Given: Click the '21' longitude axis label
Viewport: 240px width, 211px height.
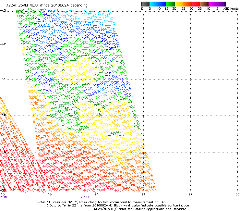Looking at the screenshot, I should pos(96,194).
